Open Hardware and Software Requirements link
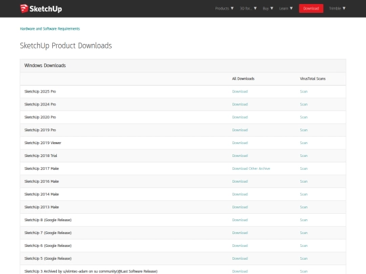 (x=50, y=28)
